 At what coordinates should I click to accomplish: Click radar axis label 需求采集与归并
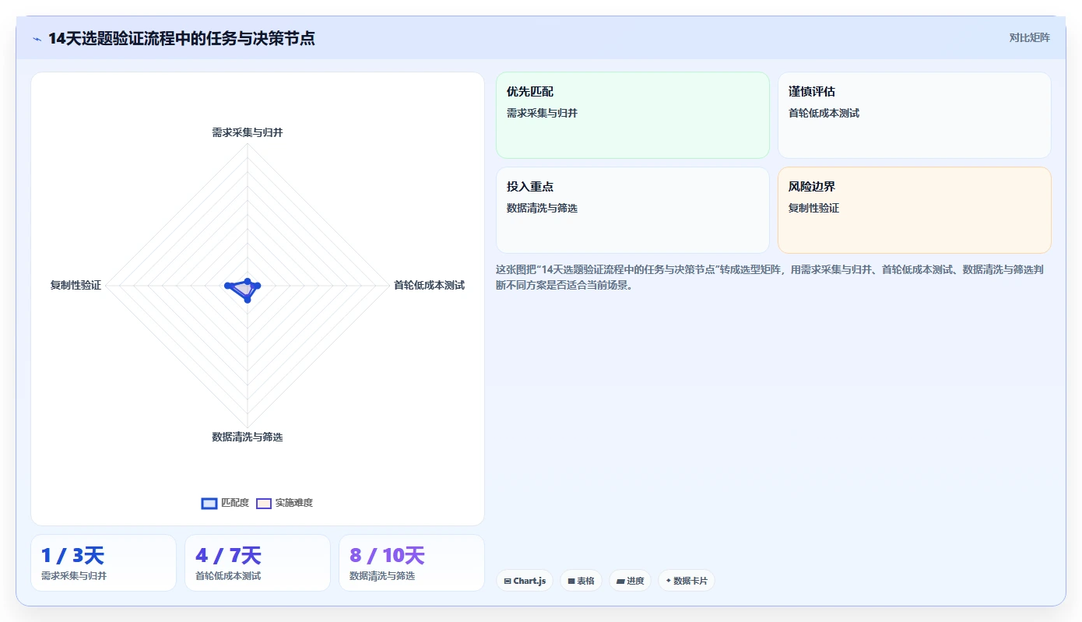(248, 132)
